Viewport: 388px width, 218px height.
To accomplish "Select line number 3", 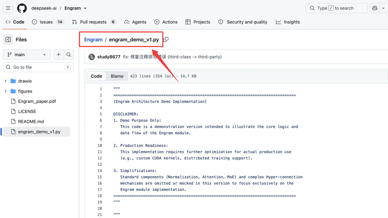I will point(101,101).
